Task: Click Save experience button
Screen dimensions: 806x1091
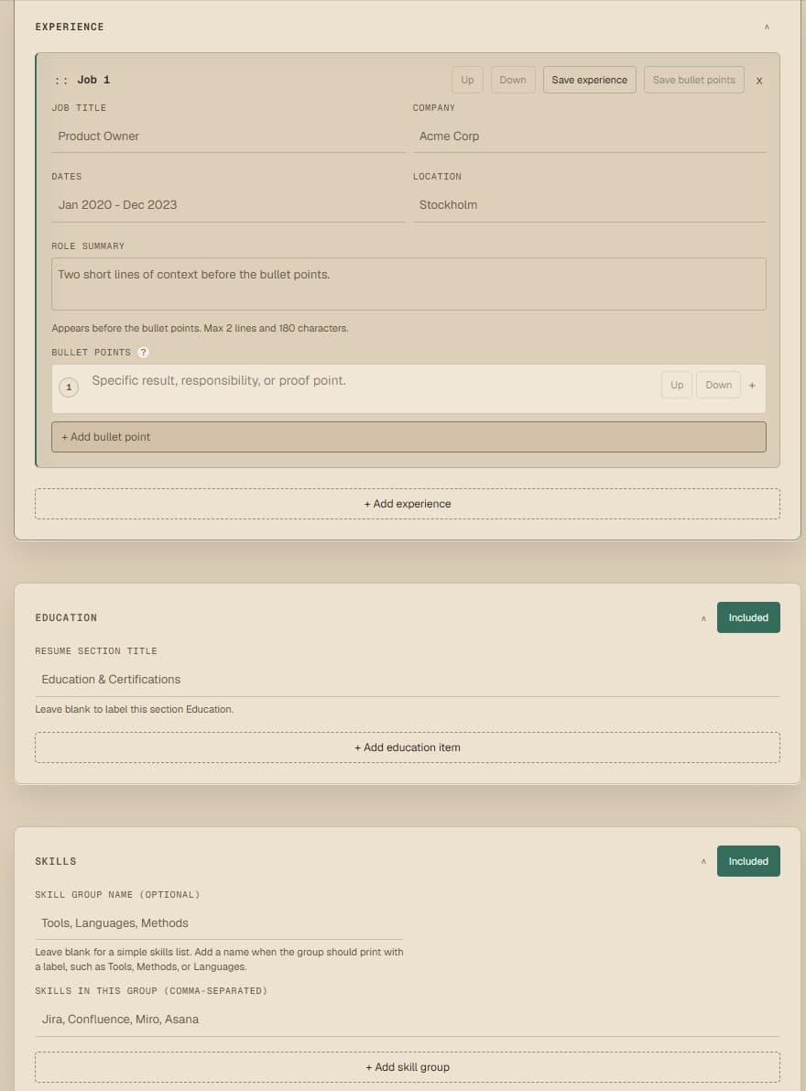Action: tap(590, 80)
